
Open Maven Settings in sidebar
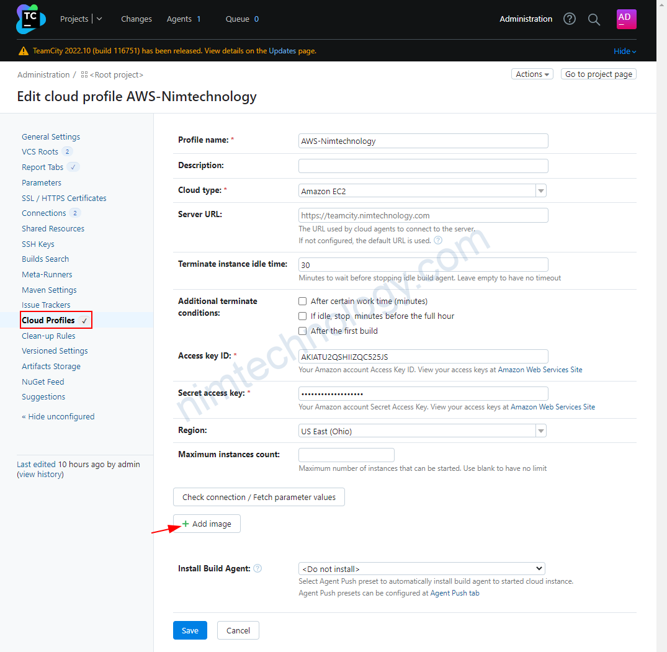(49, 290)
